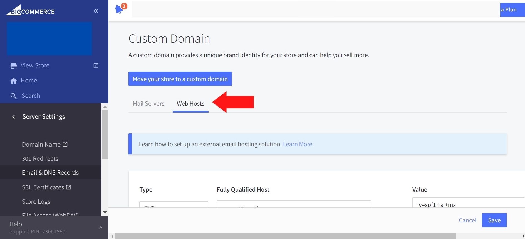
Task: Switch to the Mail Servers tab
Action: (x=148, y=104)
